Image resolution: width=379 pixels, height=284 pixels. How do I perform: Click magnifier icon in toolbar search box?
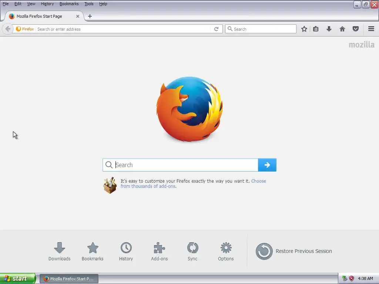[230, 29]
